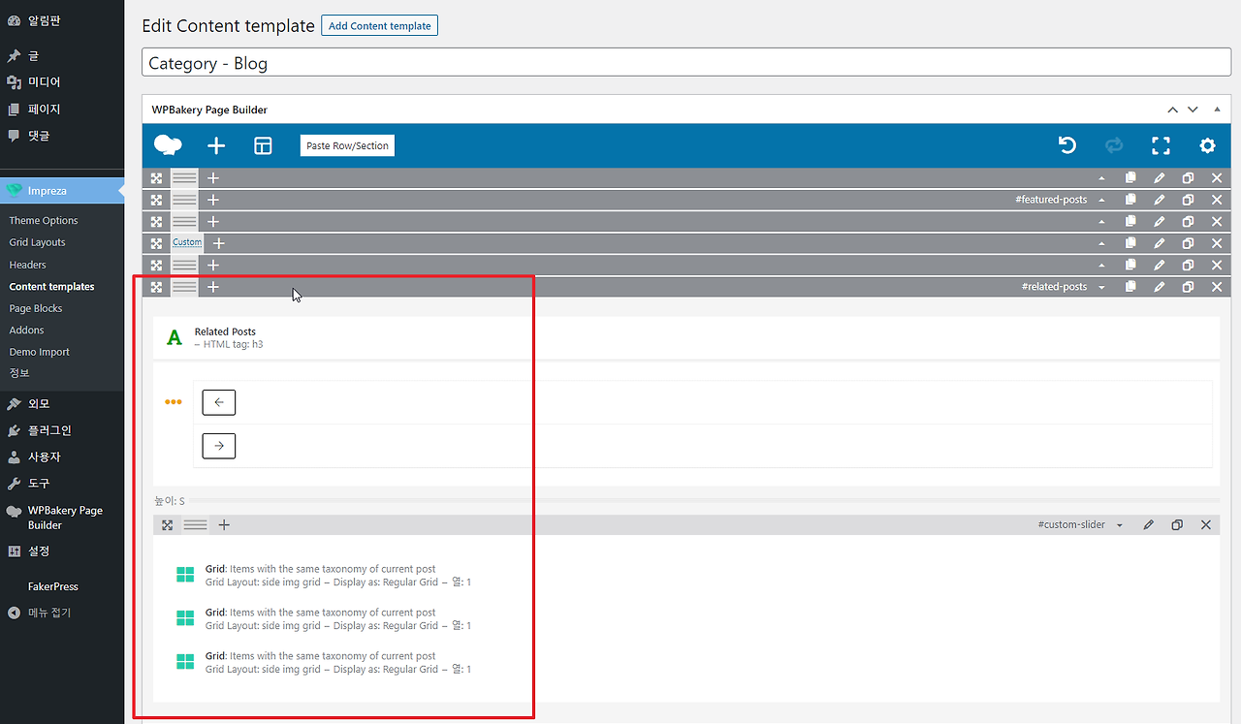
Task: Collapse the #related-posts row
Action: [1101, 287]
